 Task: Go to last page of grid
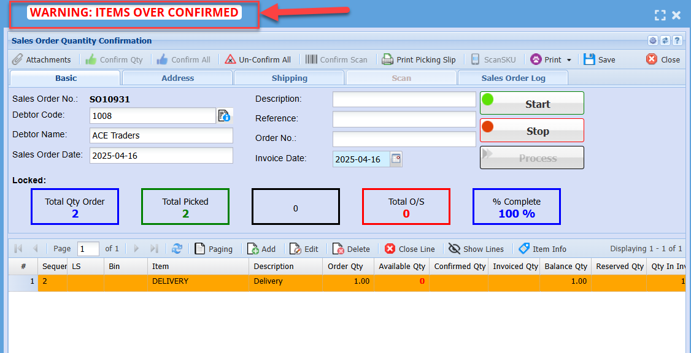[x=154, y=249]
